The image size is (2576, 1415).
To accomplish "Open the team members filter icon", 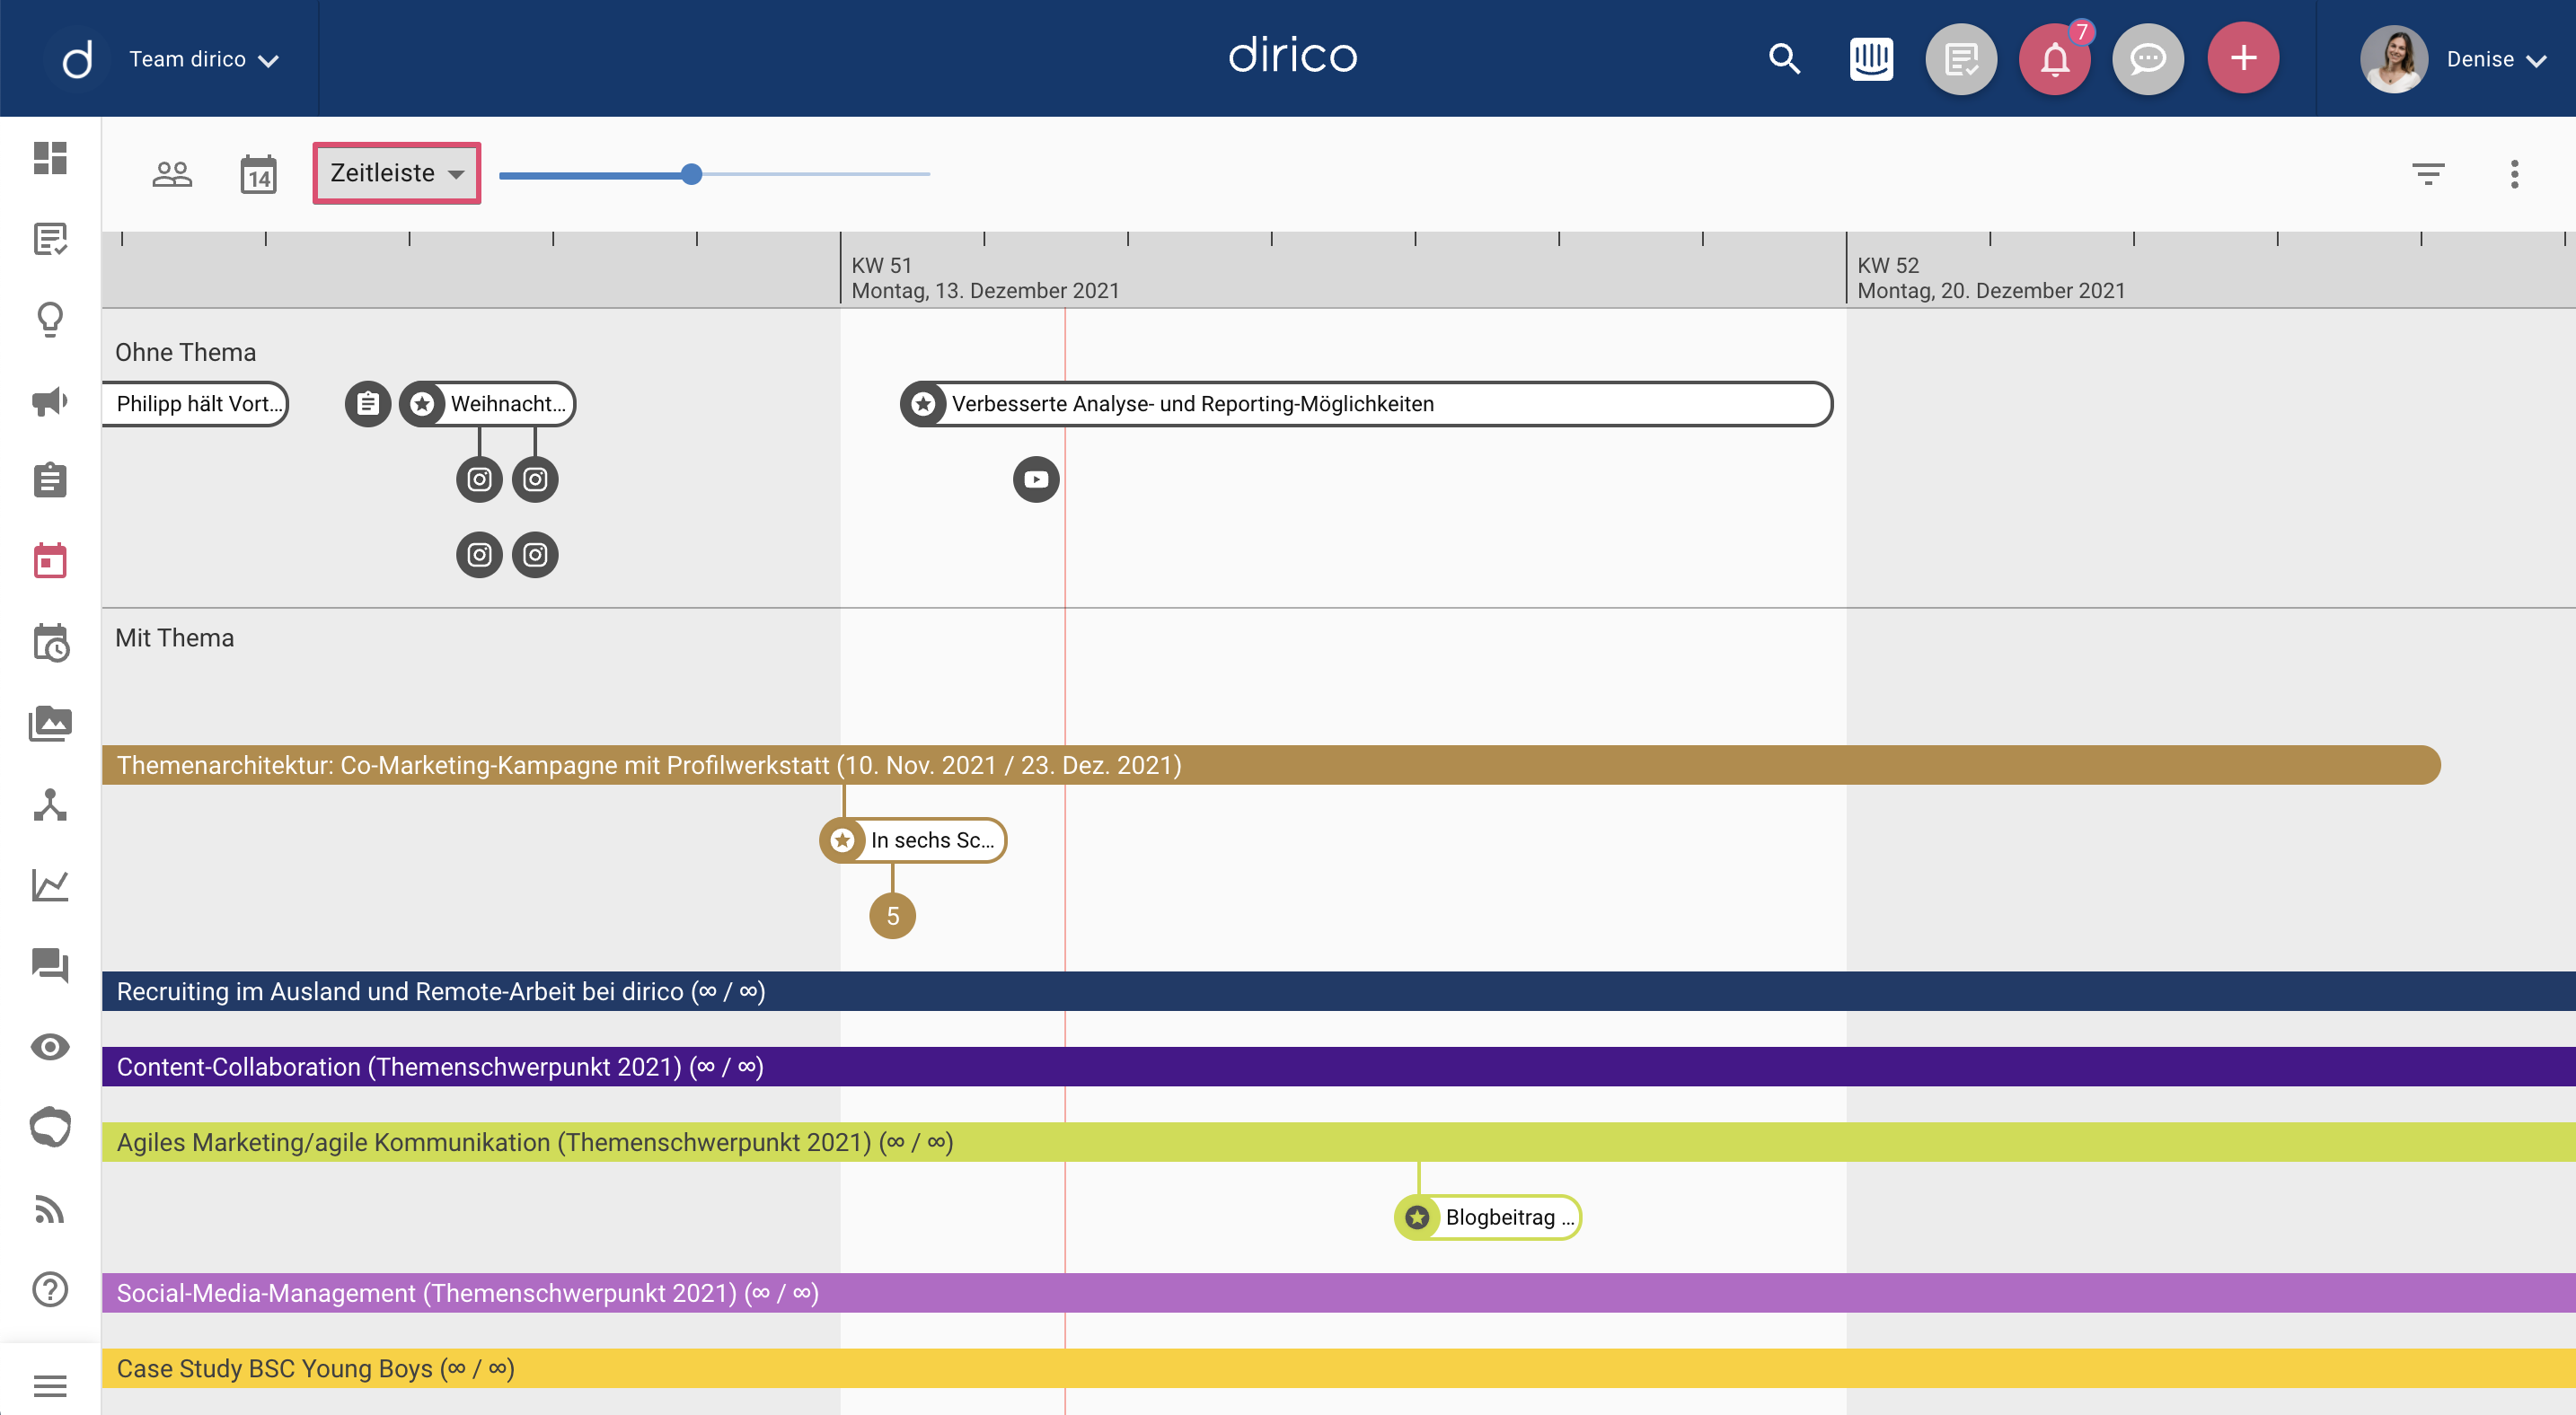I will [x=172, y=174].
